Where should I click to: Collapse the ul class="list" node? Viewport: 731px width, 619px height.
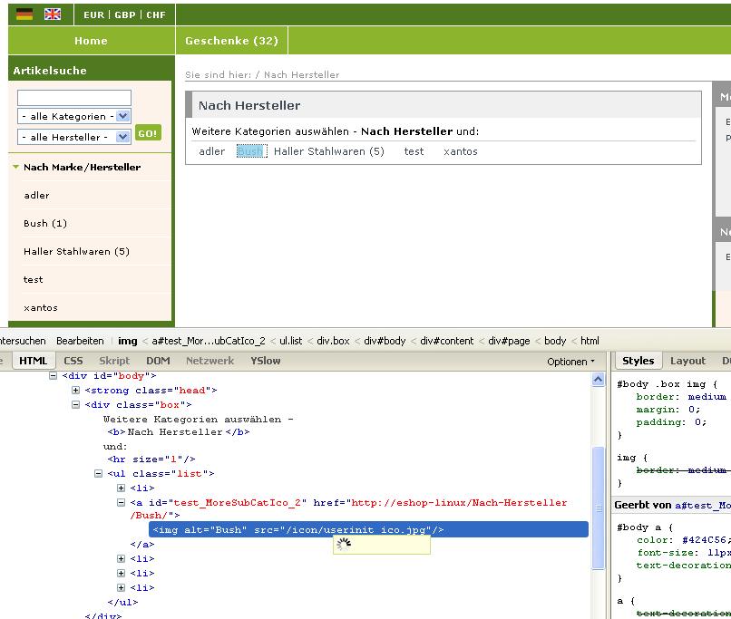98,474
